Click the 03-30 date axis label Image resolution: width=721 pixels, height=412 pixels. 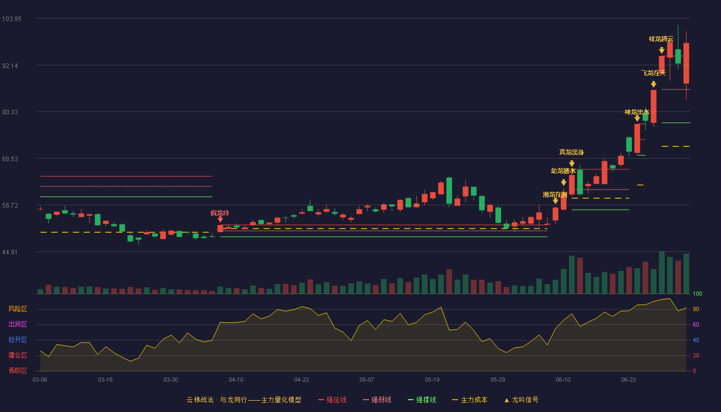tap(170, 380)
